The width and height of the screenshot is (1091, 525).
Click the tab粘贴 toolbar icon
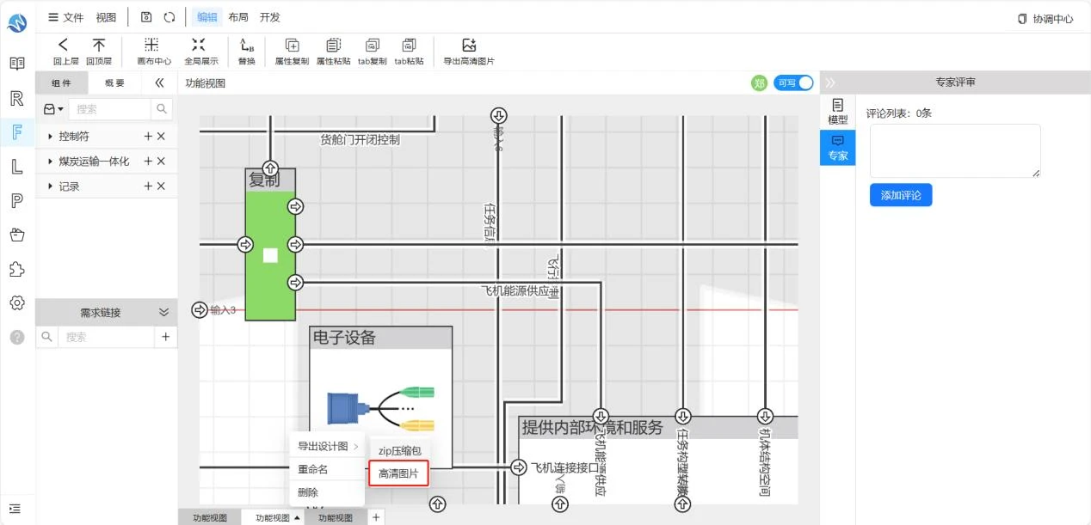point(409,46)
